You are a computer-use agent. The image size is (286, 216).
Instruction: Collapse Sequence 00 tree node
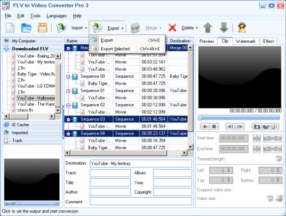pos(68,77)
